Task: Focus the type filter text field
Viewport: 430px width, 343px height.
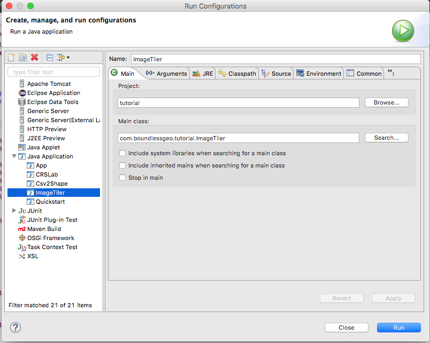Action: point(53,72)
